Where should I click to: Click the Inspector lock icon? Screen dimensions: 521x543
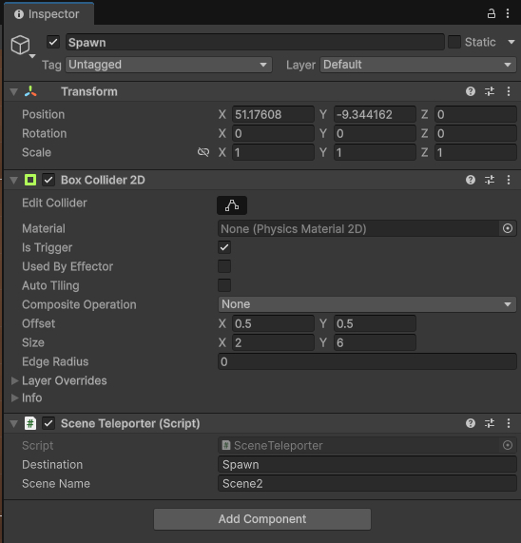pos(492,14)
